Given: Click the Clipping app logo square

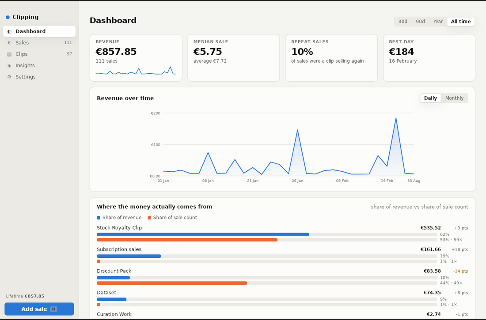Looking at the screenshot, I should [8, 17].
